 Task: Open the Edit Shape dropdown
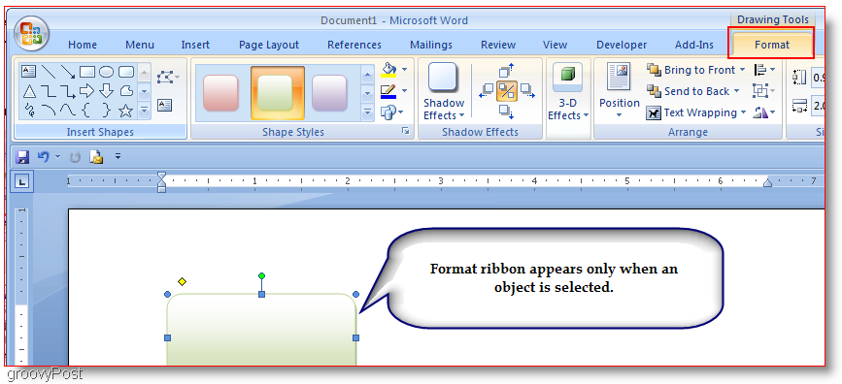point(168,79)
